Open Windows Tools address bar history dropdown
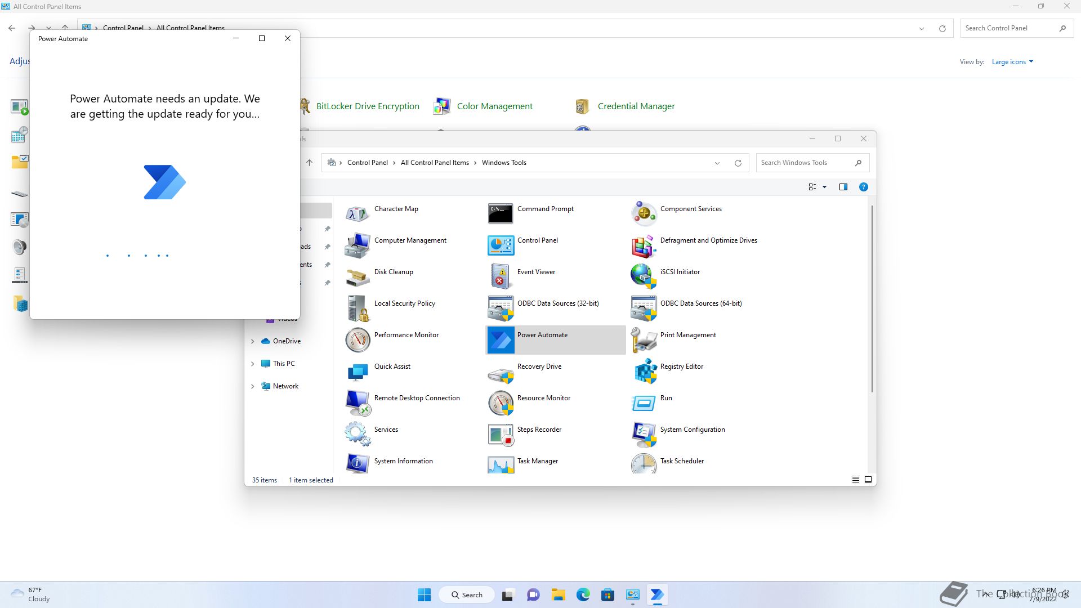This screenshot has width=1081, height=608. [x=717, y=163]
